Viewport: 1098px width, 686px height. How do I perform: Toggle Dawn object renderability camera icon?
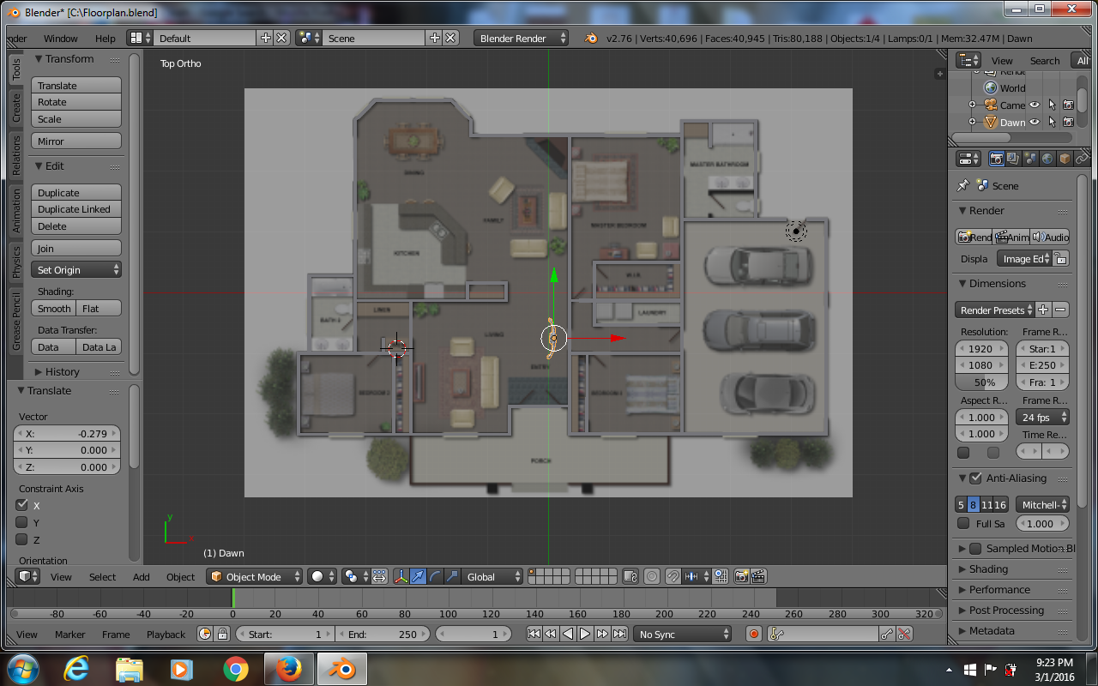[1068, 122]
